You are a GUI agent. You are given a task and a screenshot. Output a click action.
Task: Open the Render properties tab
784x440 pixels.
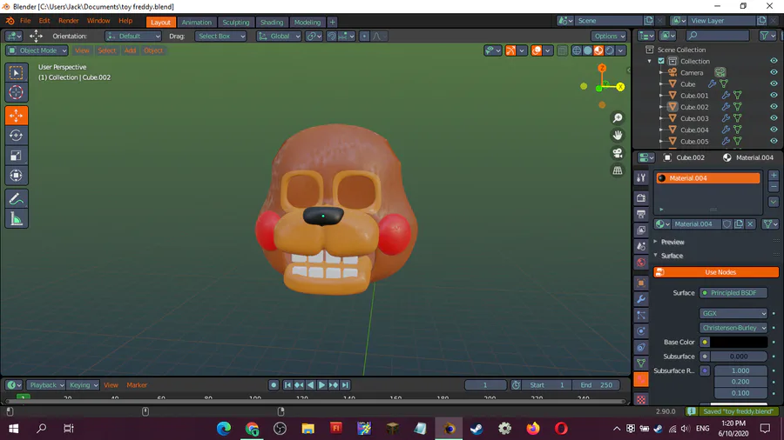click(x=641, y=198)
